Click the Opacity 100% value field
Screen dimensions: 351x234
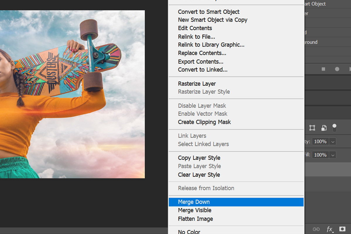pyautogui.click(x=320, y=142)
